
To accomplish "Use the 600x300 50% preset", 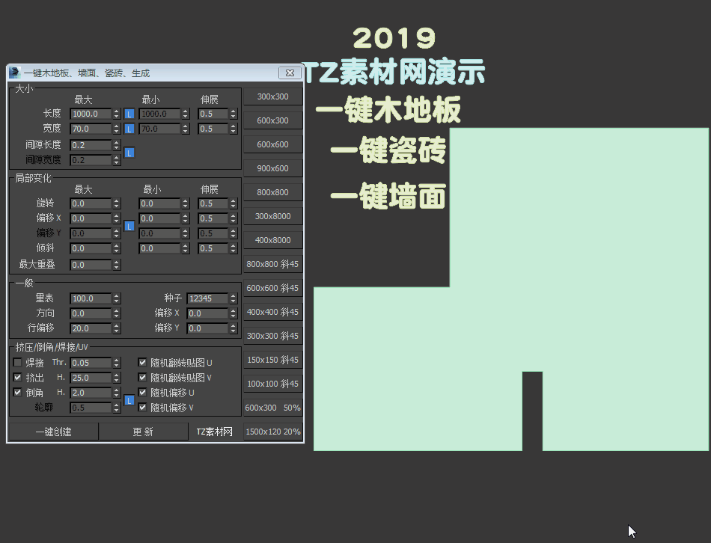I will 273,408.
